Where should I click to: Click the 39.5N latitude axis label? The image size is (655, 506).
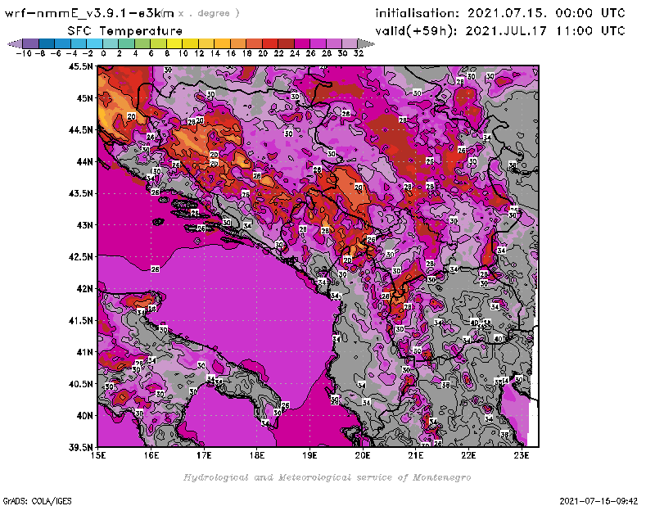click(80, 448)
